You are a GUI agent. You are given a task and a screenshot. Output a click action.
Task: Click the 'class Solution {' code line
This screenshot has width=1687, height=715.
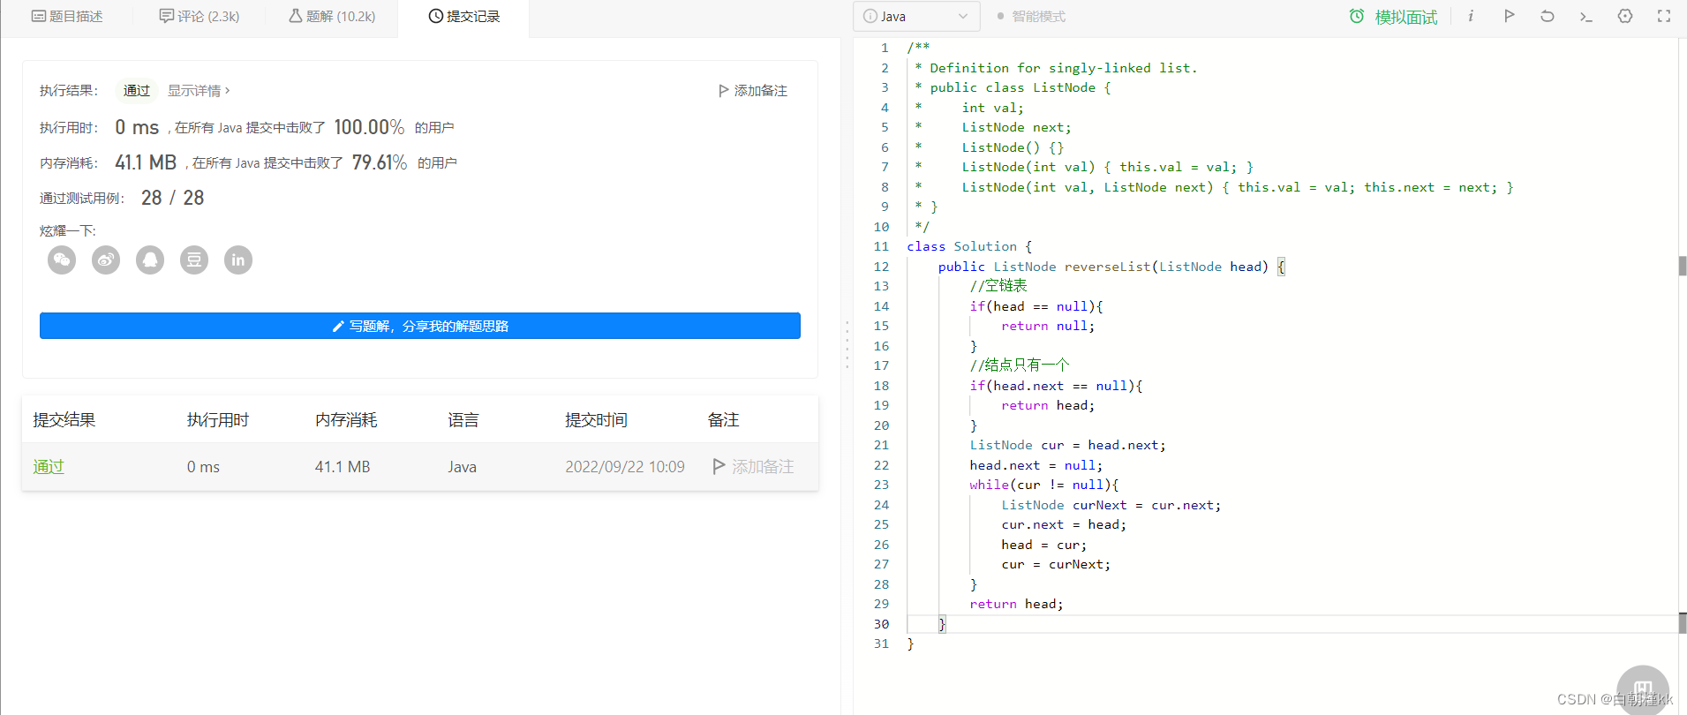969,246
